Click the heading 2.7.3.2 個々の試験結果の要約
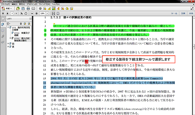 71,17
